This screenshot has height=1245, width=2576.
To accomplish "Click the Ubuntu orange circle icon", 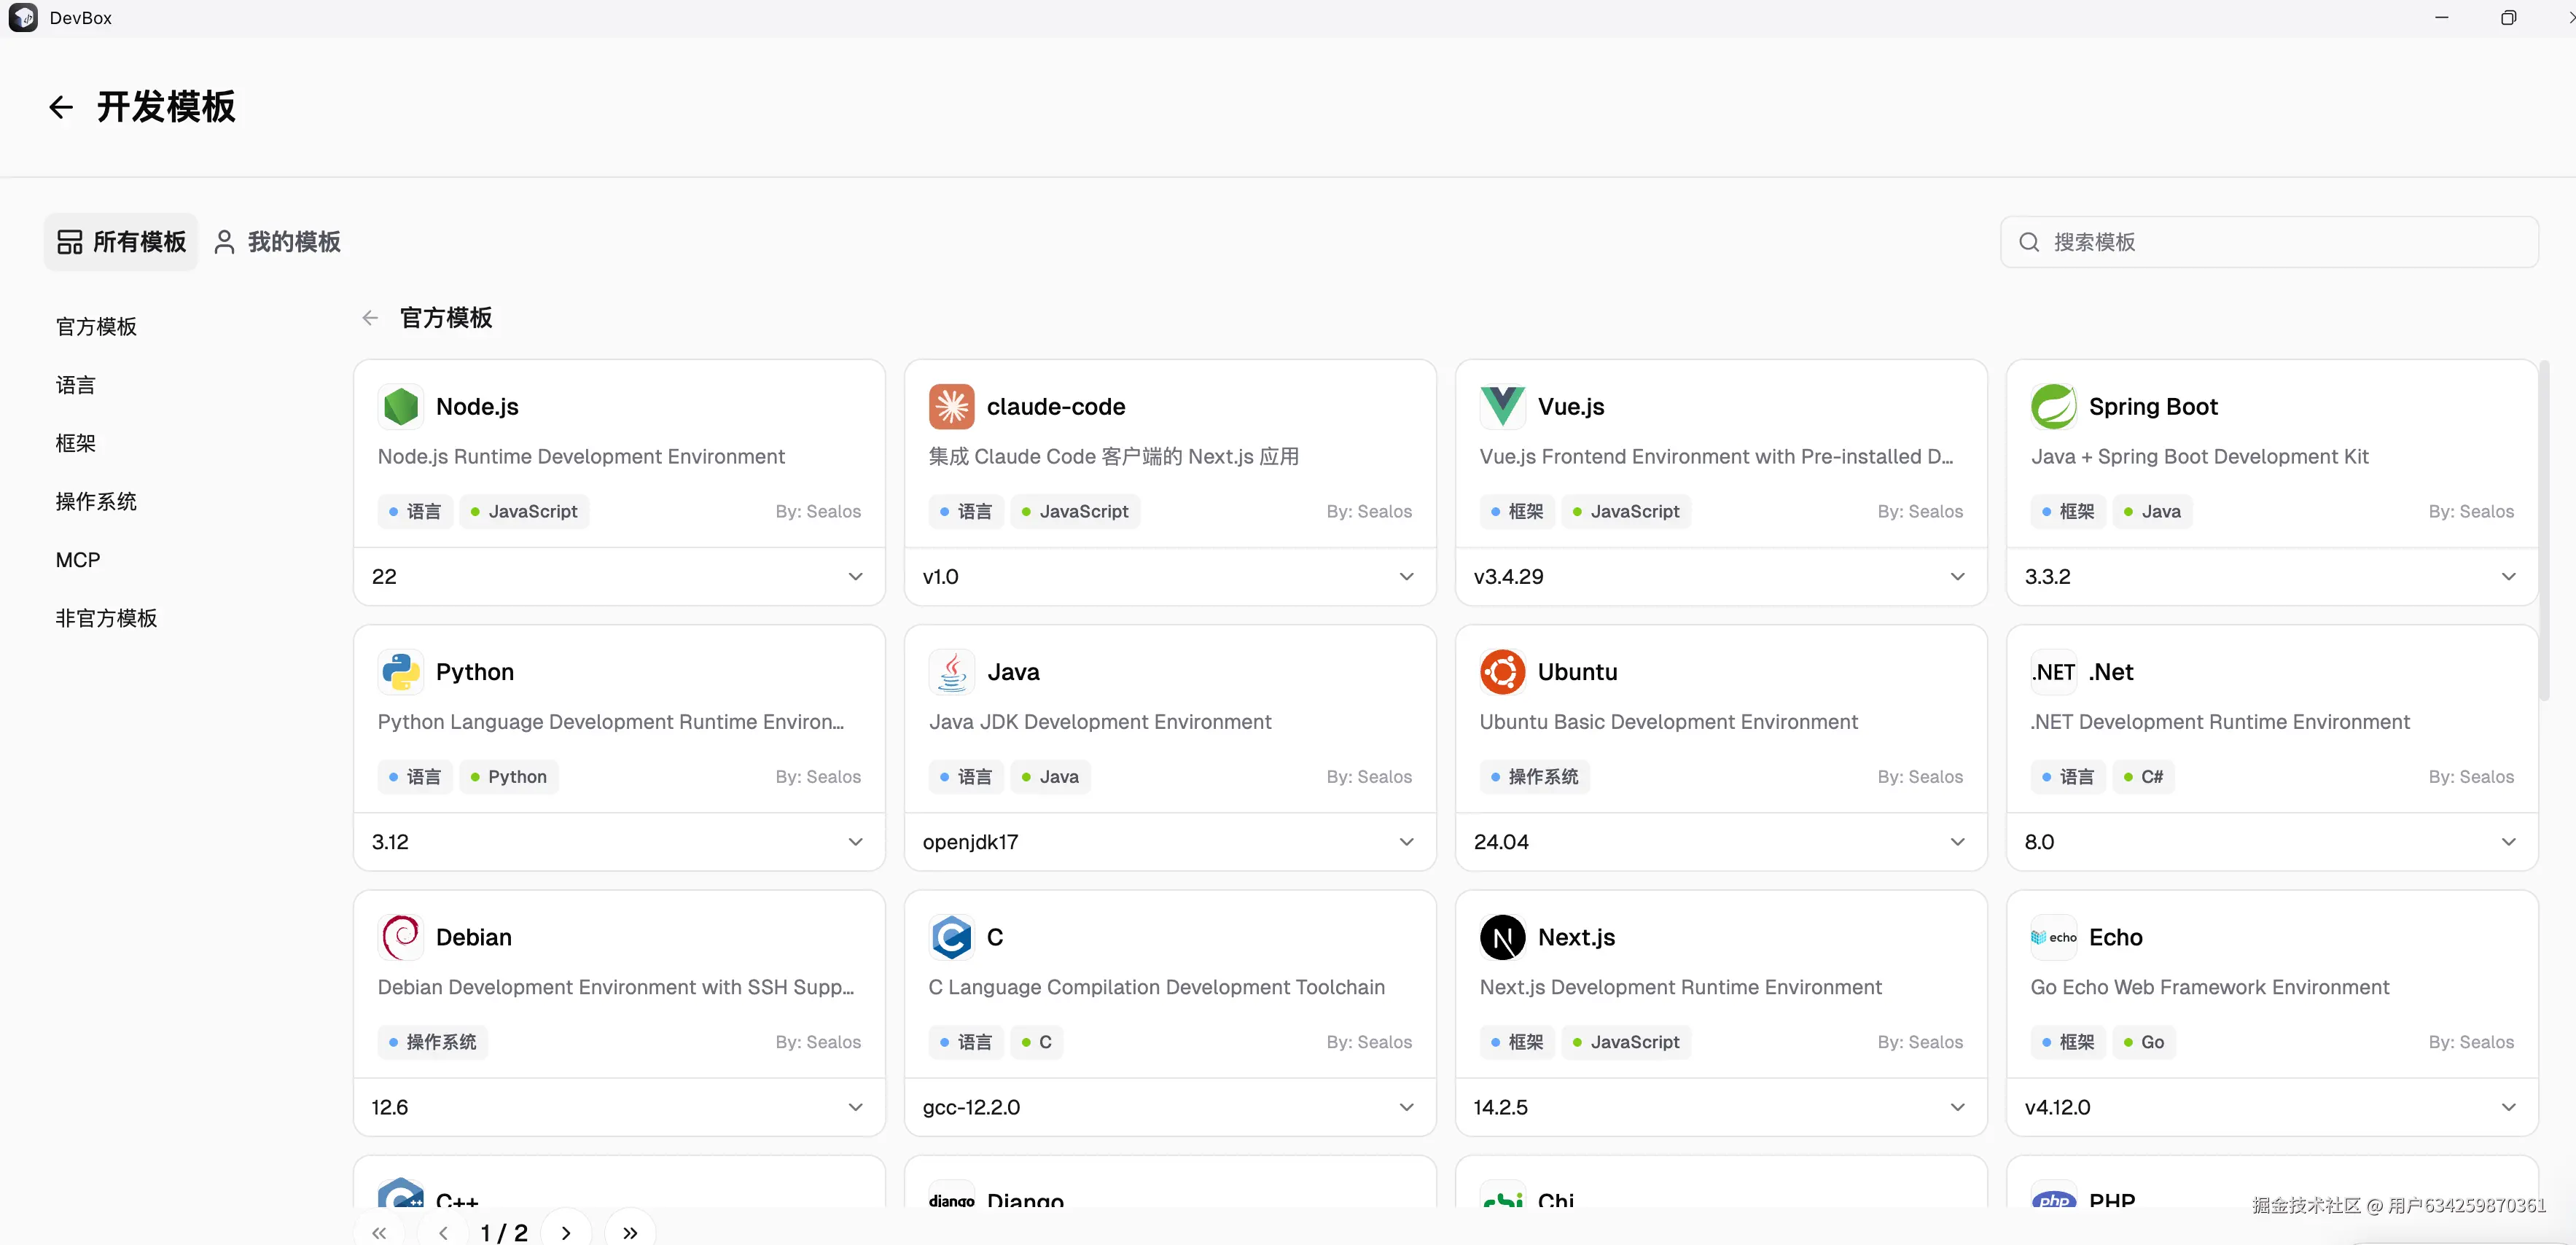I will [1502, 672].
